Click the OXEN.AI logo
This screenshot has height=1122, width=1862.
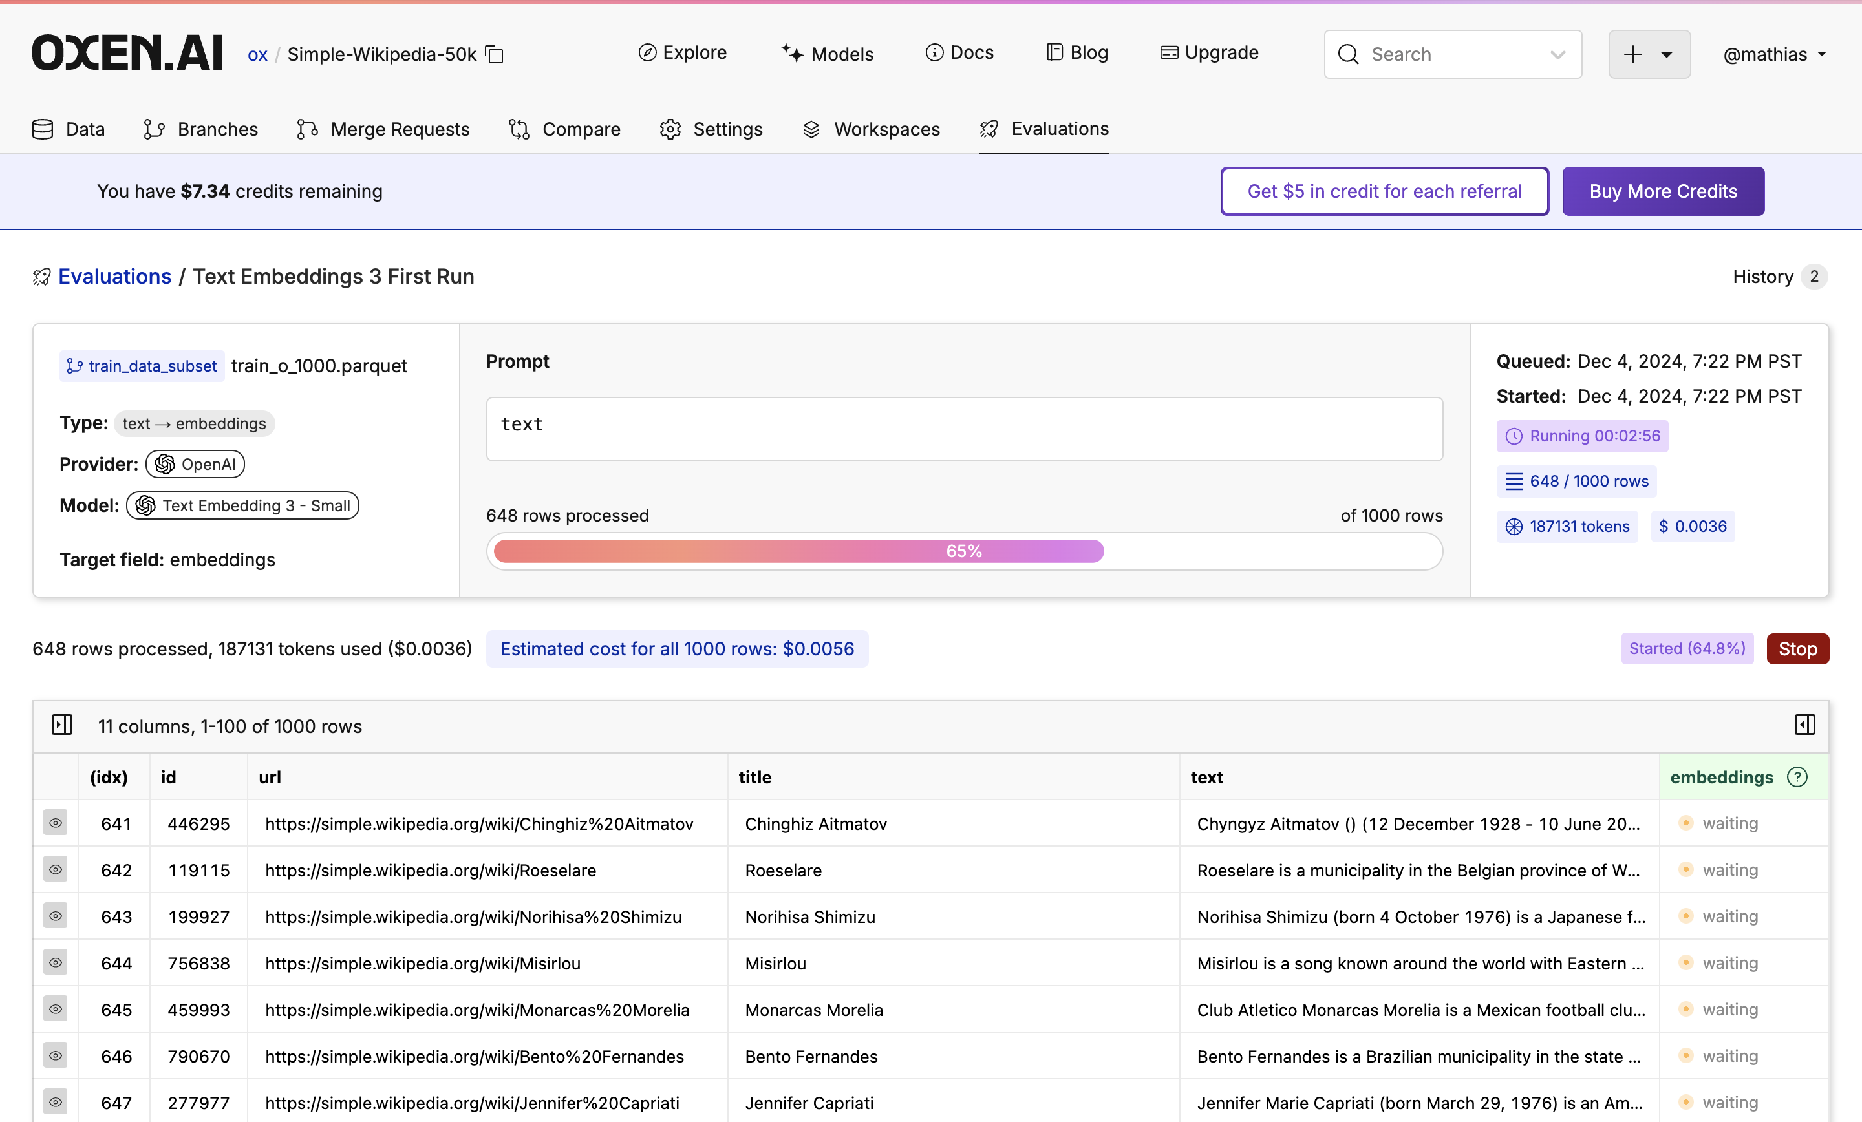point(127,53)
